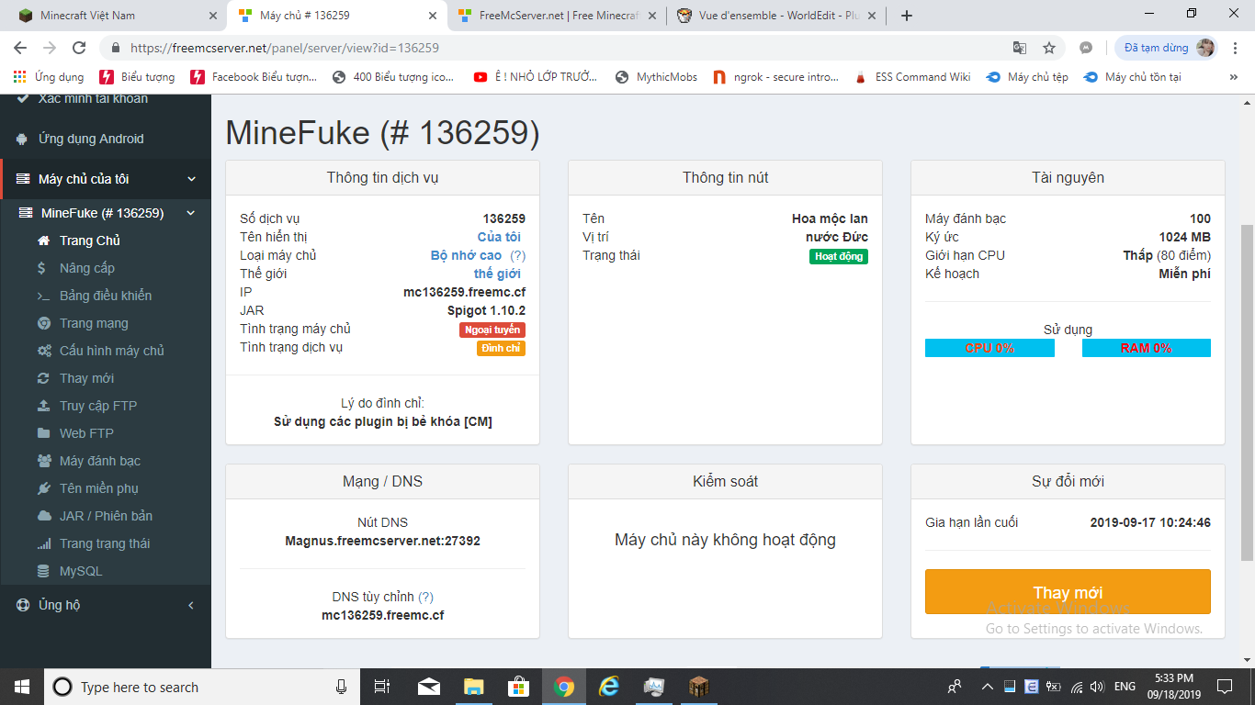The width and height of the screenshot is (1255, 705).
Task: Click the help (?) next to DNS tùy chỉnh
Action: (425, 597)
